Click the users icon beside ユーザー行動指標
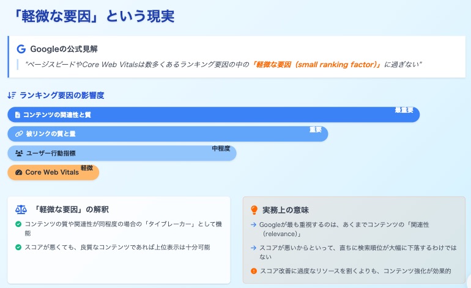The width and height of the screenshot is (471, 288). point(19,153)
